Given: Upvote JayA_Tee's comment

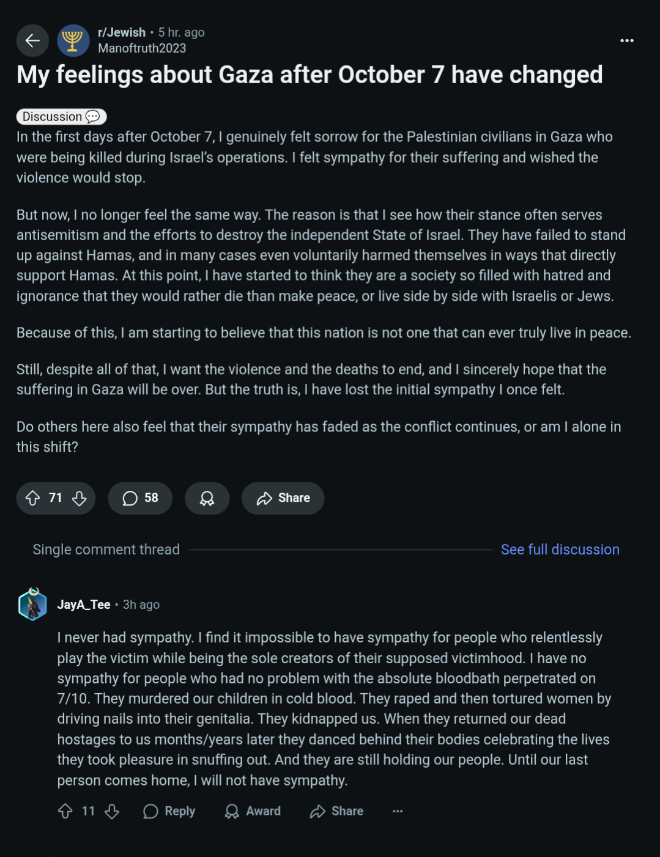Looking at the screenshot, I should [65, 811].
